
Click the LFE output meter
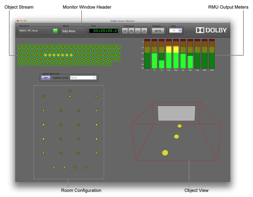click(212, 55)
